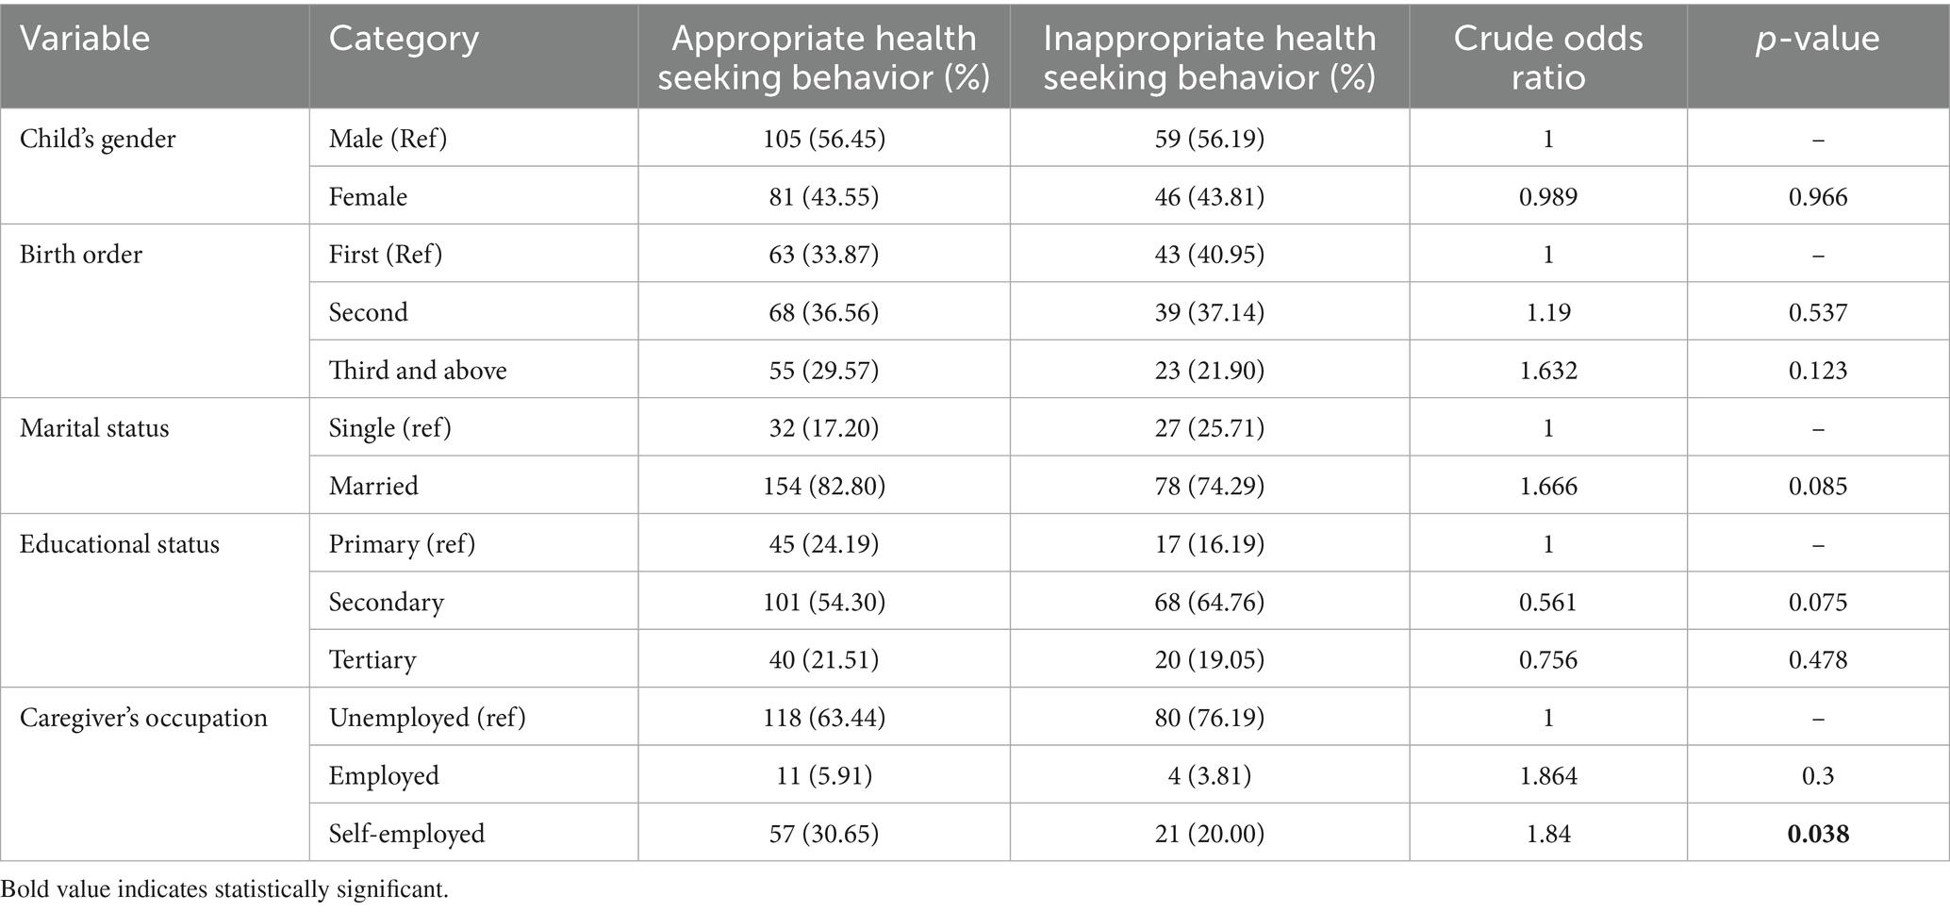Click the bold value footnote text
The width and height of the screenshot is (1950, 912).
click(225, 889)
